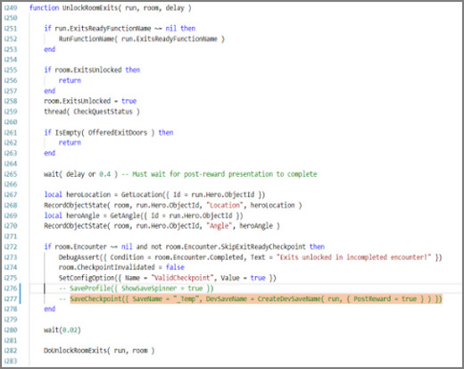Screen dimensions: 464x369
Task: Click line number 1276 in the gutter
Action: coord(11,289)
